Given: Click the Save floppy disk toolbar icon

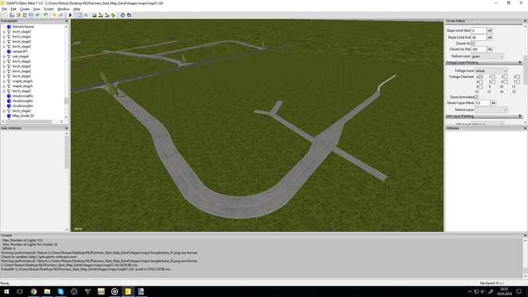Looking at the screenshot, I should 31,15.
